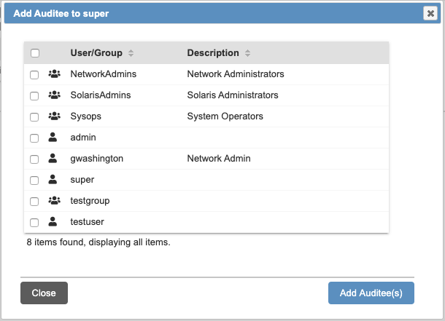Image resolution: width=445 pixels, height=321 pixels.
Task: Click the group icon beside testgroup
Action: pos(54,200)
